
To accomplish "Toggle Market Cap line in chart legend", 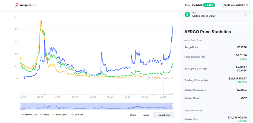I will pos(29,115).
